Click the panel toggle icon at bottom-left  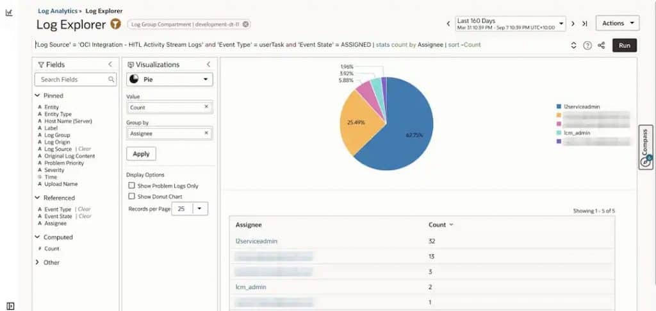[x=10, y=306]
